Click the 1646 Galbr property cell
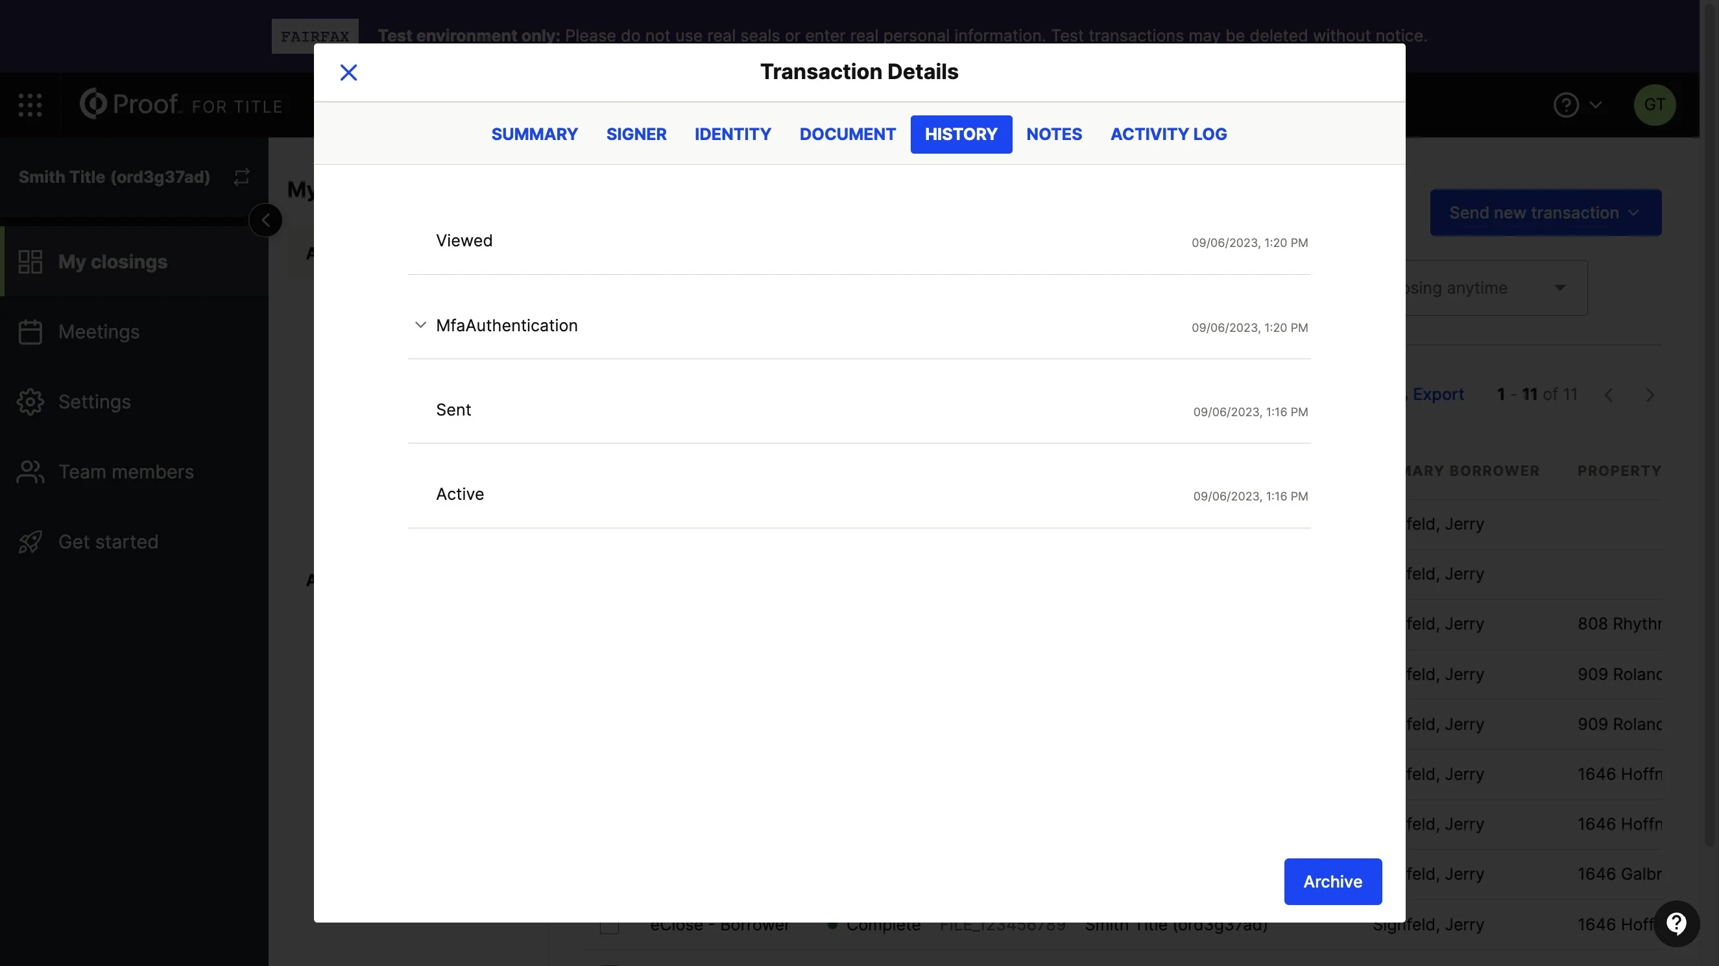The width and height of the screenshot is (1719, 966). [1619, 874]
